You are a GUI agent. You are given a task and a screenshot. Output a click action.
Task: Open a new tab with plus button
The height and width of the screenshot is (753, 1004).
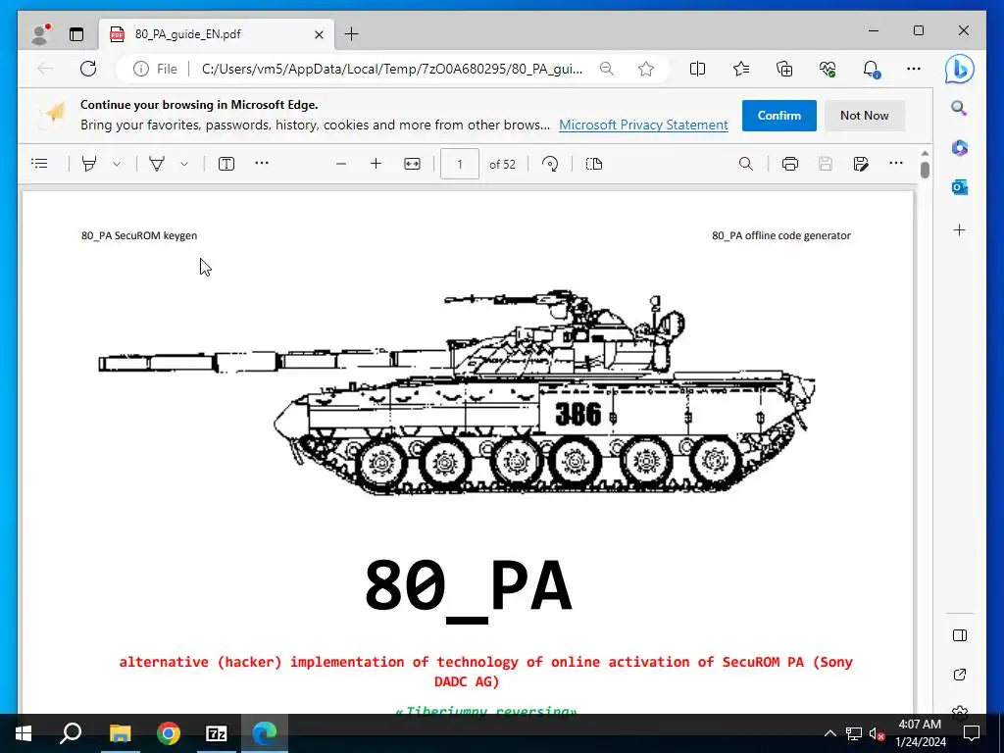pos(352,34)
